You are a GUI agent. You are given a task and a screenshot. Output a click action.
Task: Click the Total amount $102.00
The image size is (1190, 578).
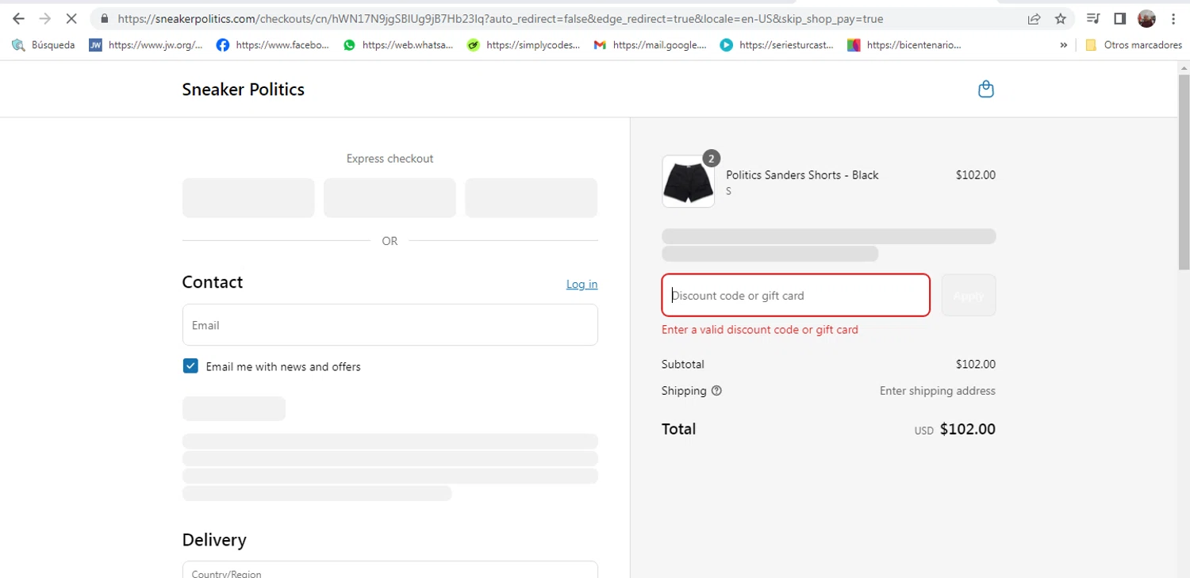tap(967, 429)
